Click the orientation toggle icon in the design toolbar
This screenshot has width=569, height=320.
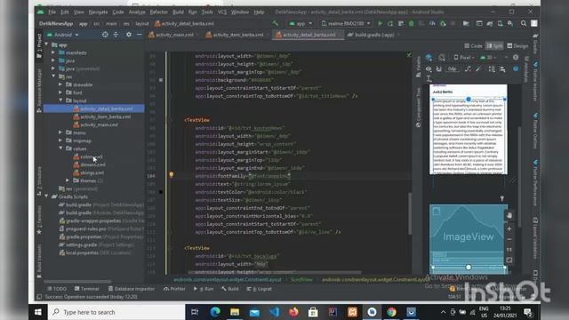coord(442,57)
